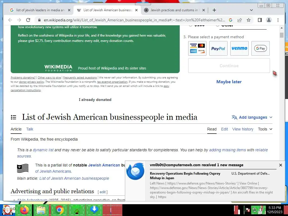Edit the Advertising and public relations section
This screenshot has height=216, width=288.
102,192
